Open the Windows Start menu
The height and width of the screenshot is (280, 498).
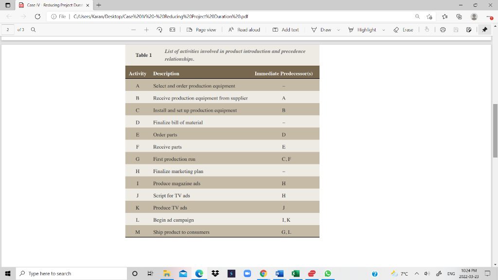(8, 273)
